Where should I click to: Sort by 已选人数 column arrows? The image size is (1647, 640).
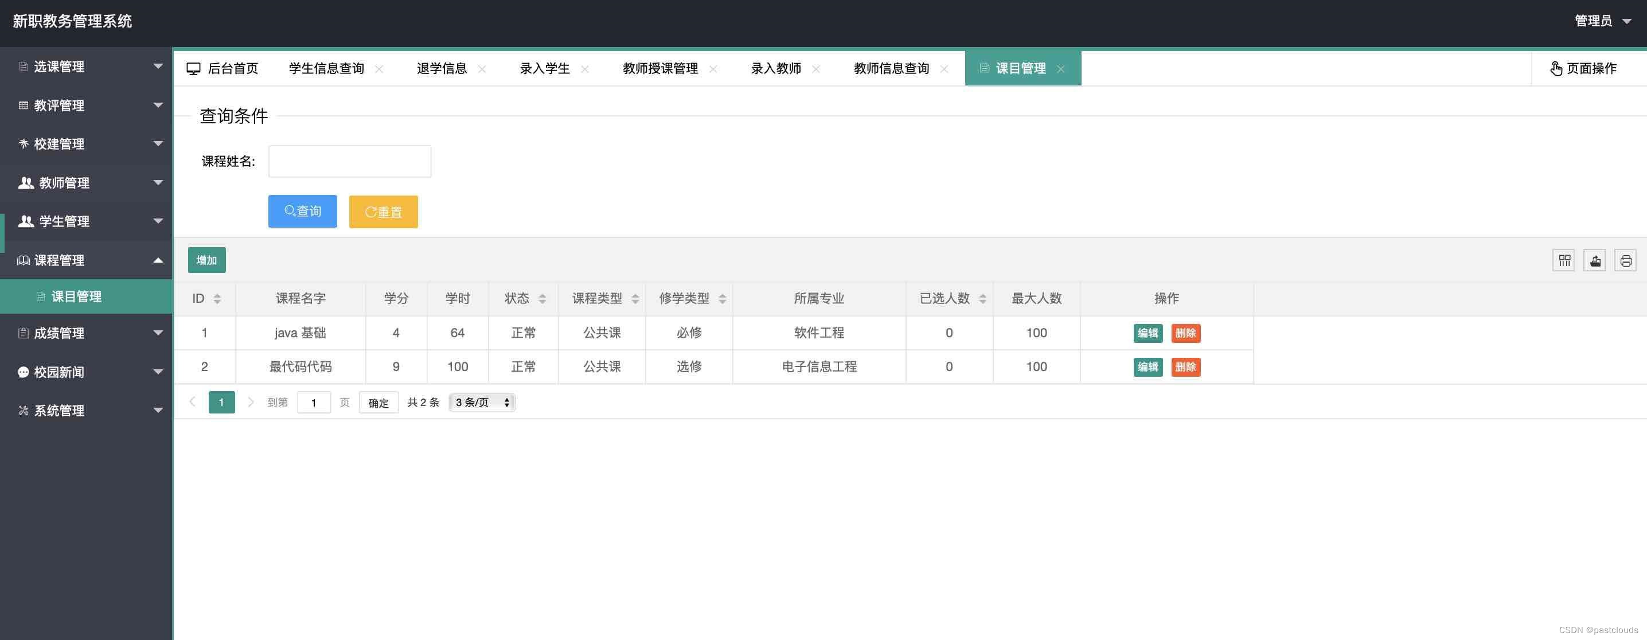tap(983, 299)
